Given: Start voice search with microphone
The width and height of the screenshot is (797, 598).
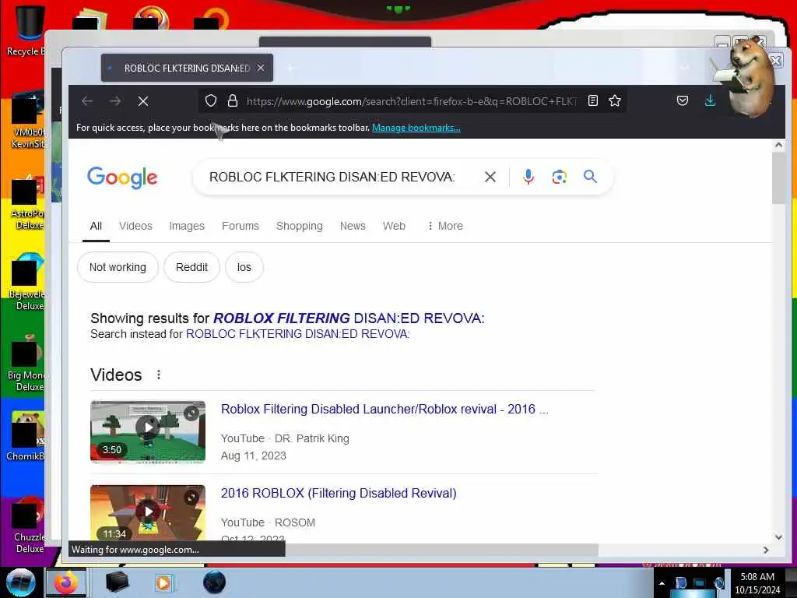Looking at the screenshot, I should pyautogui.click(x=528, y=177).
